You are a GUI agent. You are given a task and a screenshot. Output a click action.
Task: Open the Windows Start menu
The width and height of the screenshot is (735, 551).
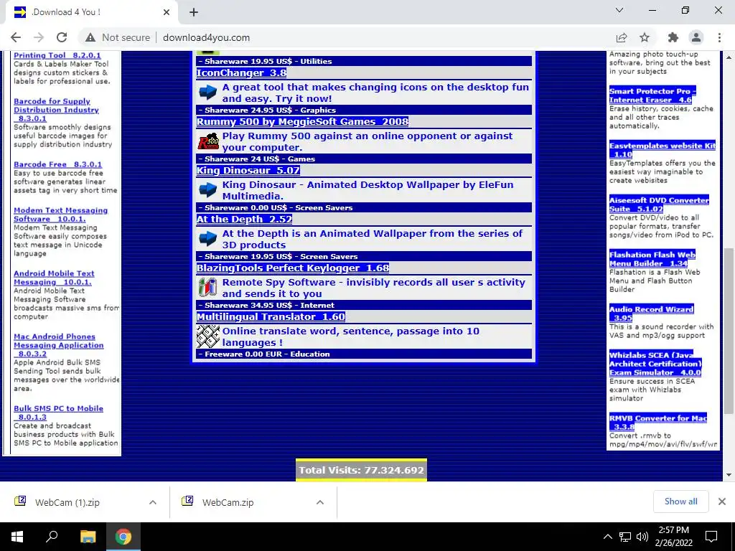tap(17, 537)
